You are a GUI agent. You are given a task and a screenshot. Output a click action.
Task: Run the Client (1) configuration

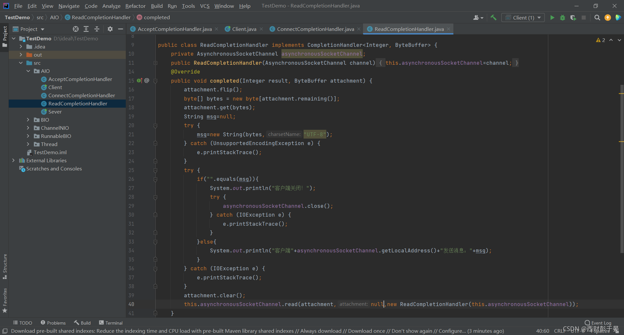(x=552, y=18)
